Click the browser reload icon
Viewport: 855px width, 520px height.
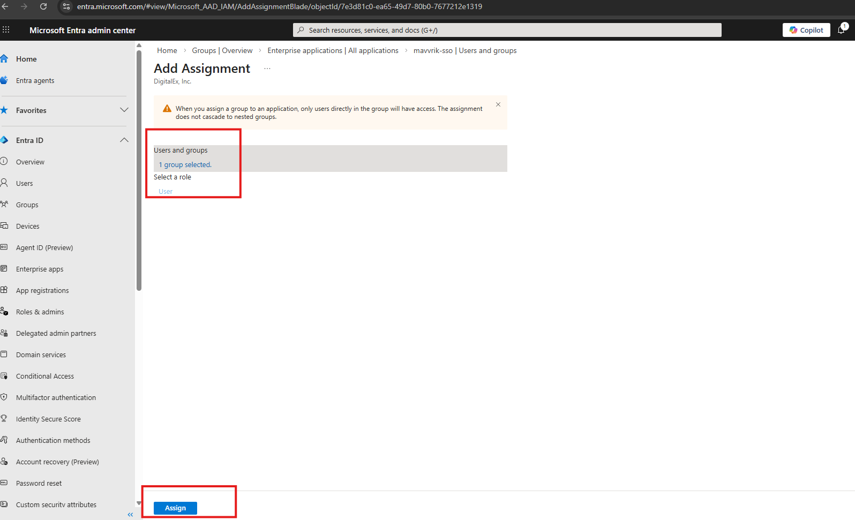43,6
